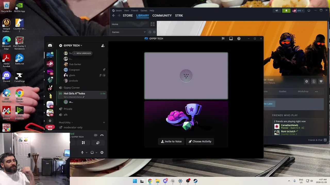Image resolution: width=330 pixels, height=185 pixels.
Task: Open the three-dots more tabs menu in Steam
Action: (x=316, y=91)
